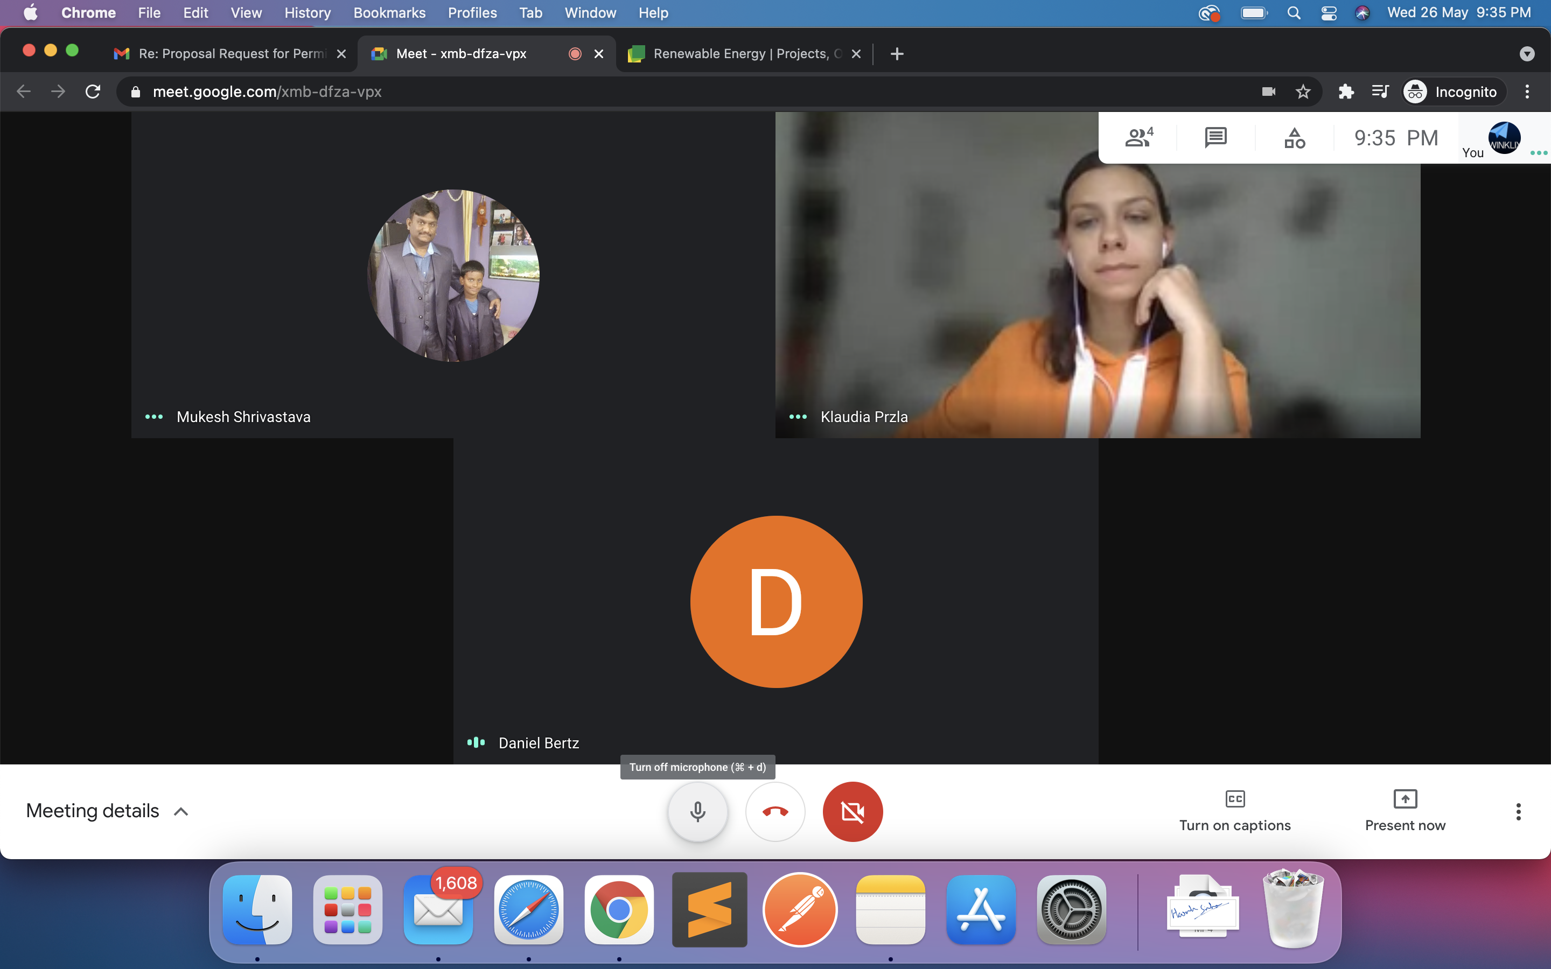This screenshot has height=969, width=1551.
Task: Open the Window menu
Action: tap(590, 13)
